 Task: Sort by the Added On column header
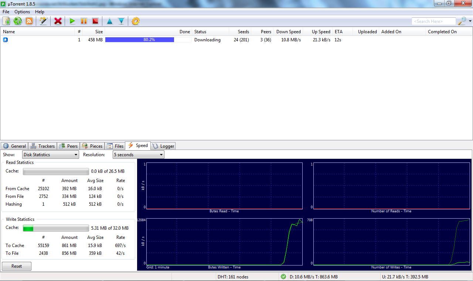pyautogui.click(x=402, y=32)
